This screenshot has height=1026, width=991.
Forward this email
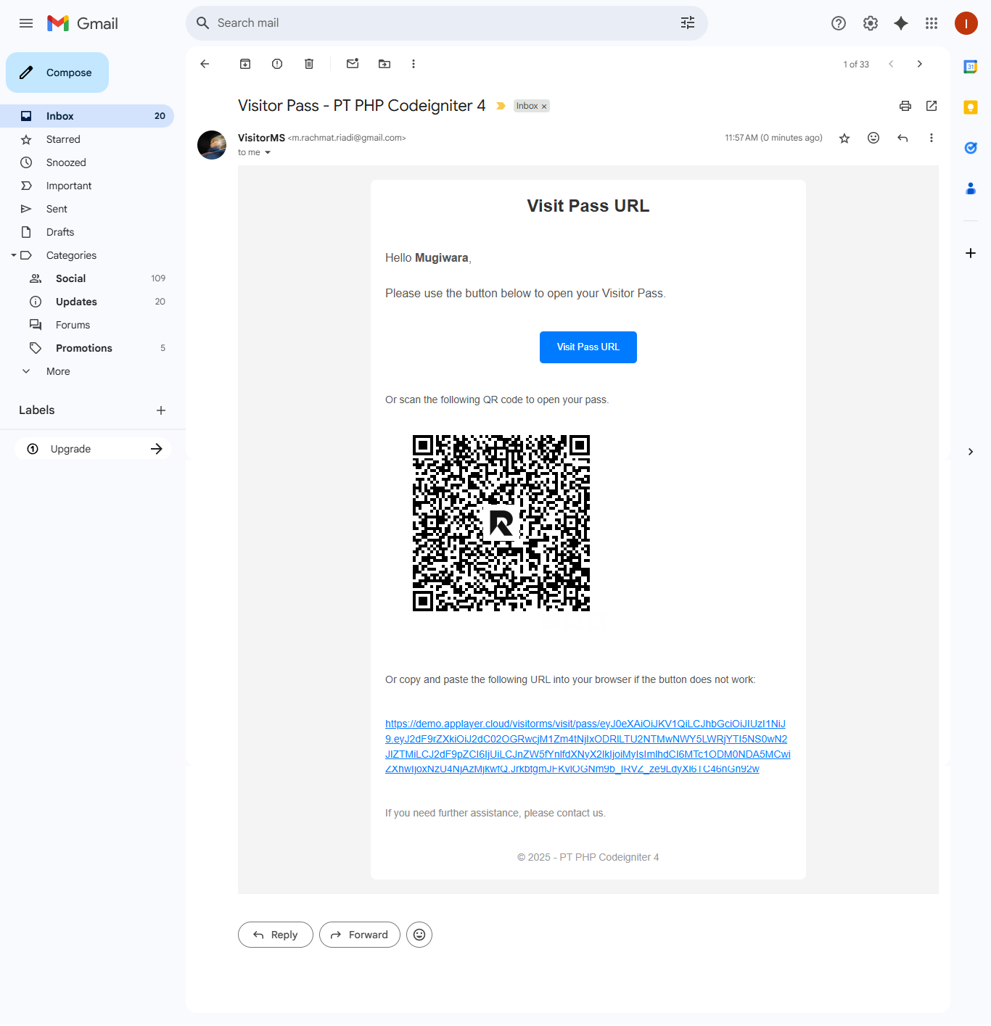pyautogui.click(x=360, y=935)
